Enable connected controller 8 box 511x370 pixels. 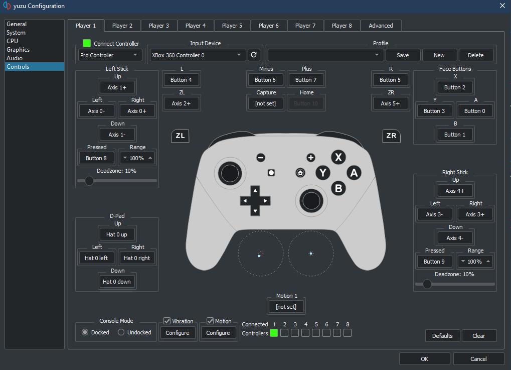click(348, 333)
